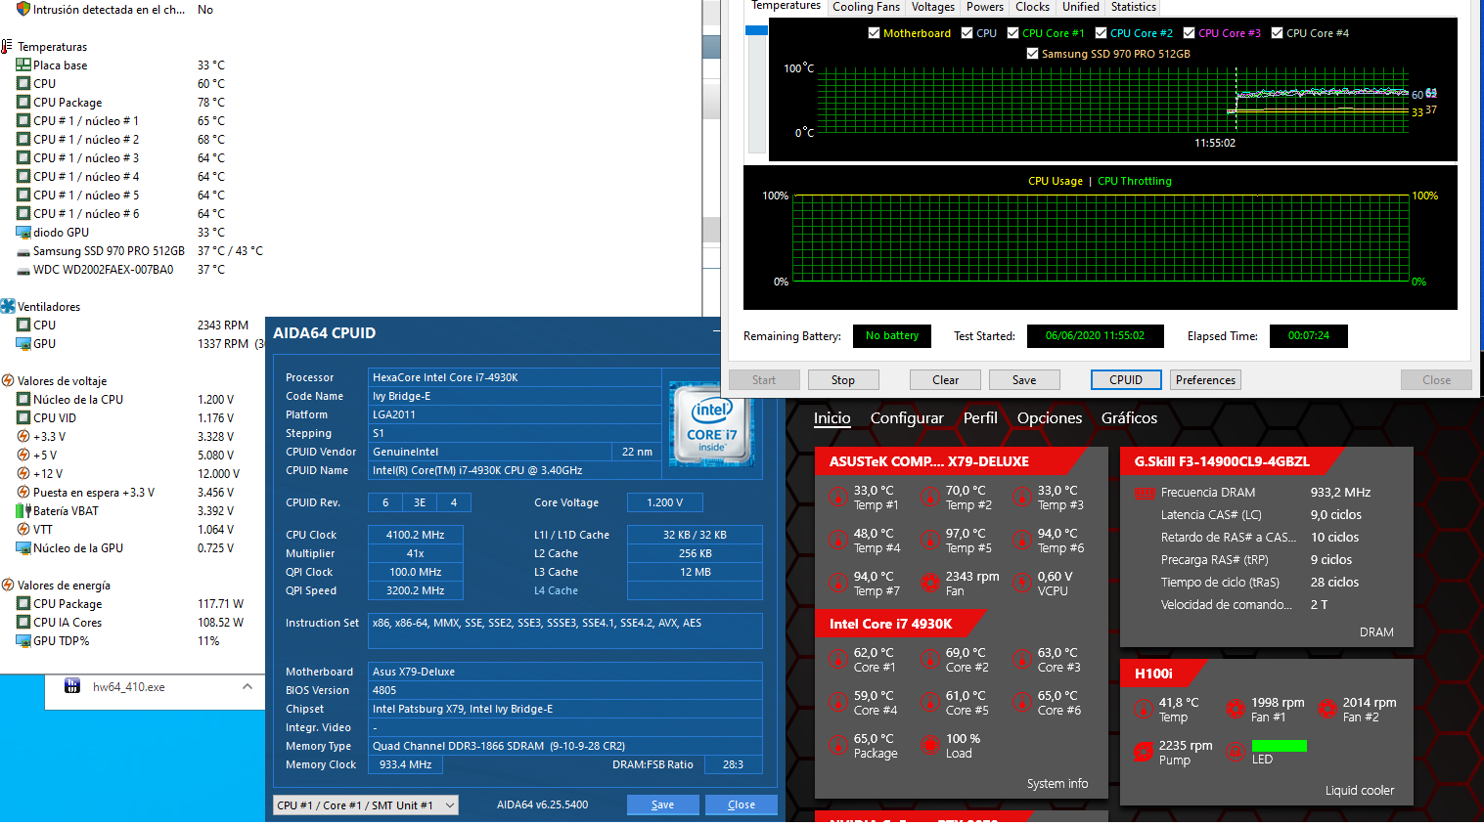Screen dimensions: 1484x826
Task: Click the Frecuencia DRAM memory icon
Action: pos(1145,494)
